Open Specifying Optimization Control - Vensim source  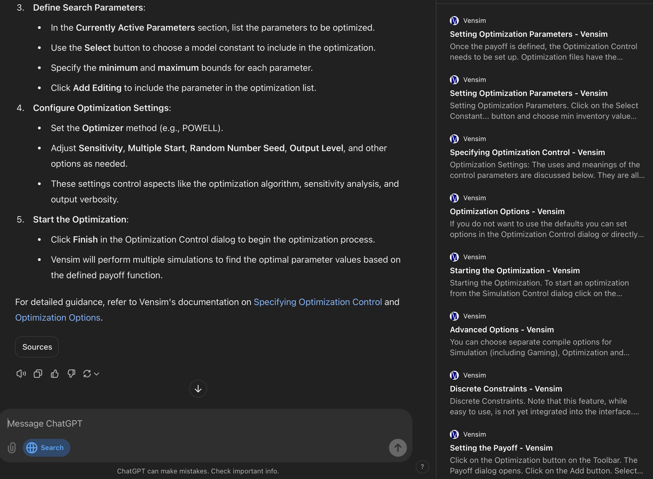[527, 152]
